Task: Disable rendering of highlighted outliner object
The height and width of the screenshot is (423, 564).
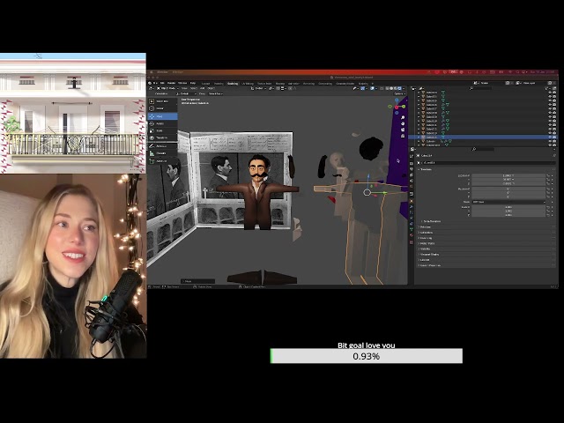Action: tap(554, 137)
